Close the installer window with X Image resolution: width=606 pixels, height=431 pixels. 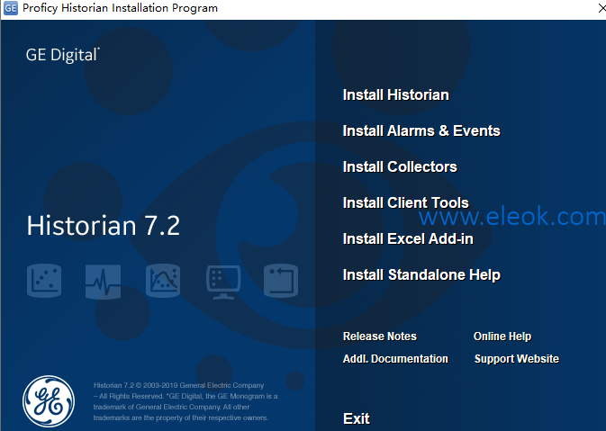click(601, 8)
